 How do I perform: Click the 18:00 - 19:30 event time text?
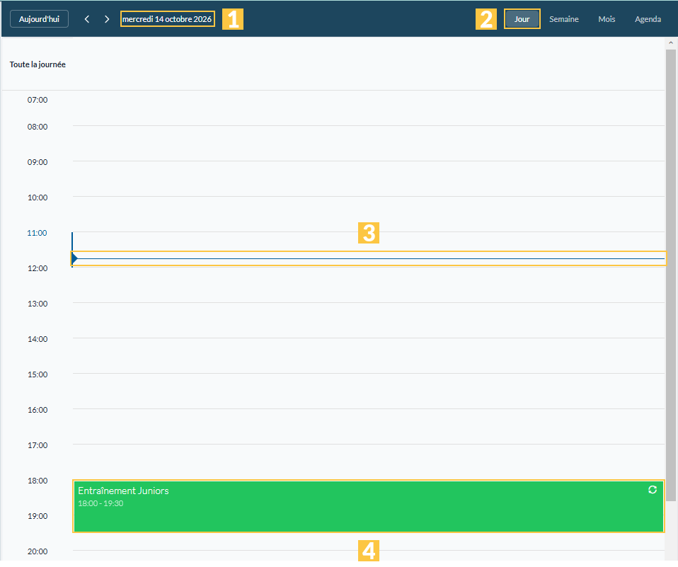[100, 503]
